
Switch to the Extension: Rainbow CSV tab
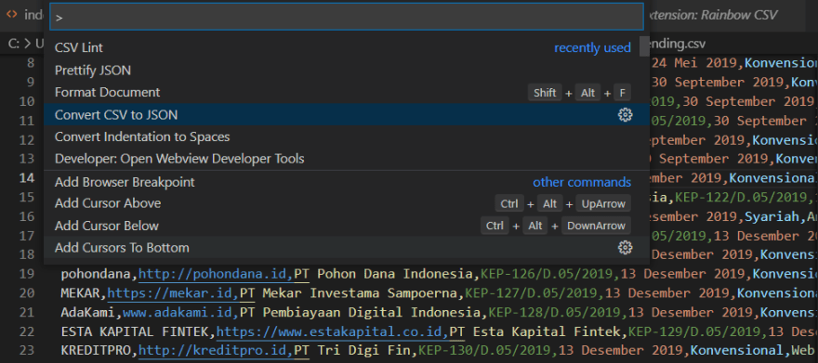[712, 15]
